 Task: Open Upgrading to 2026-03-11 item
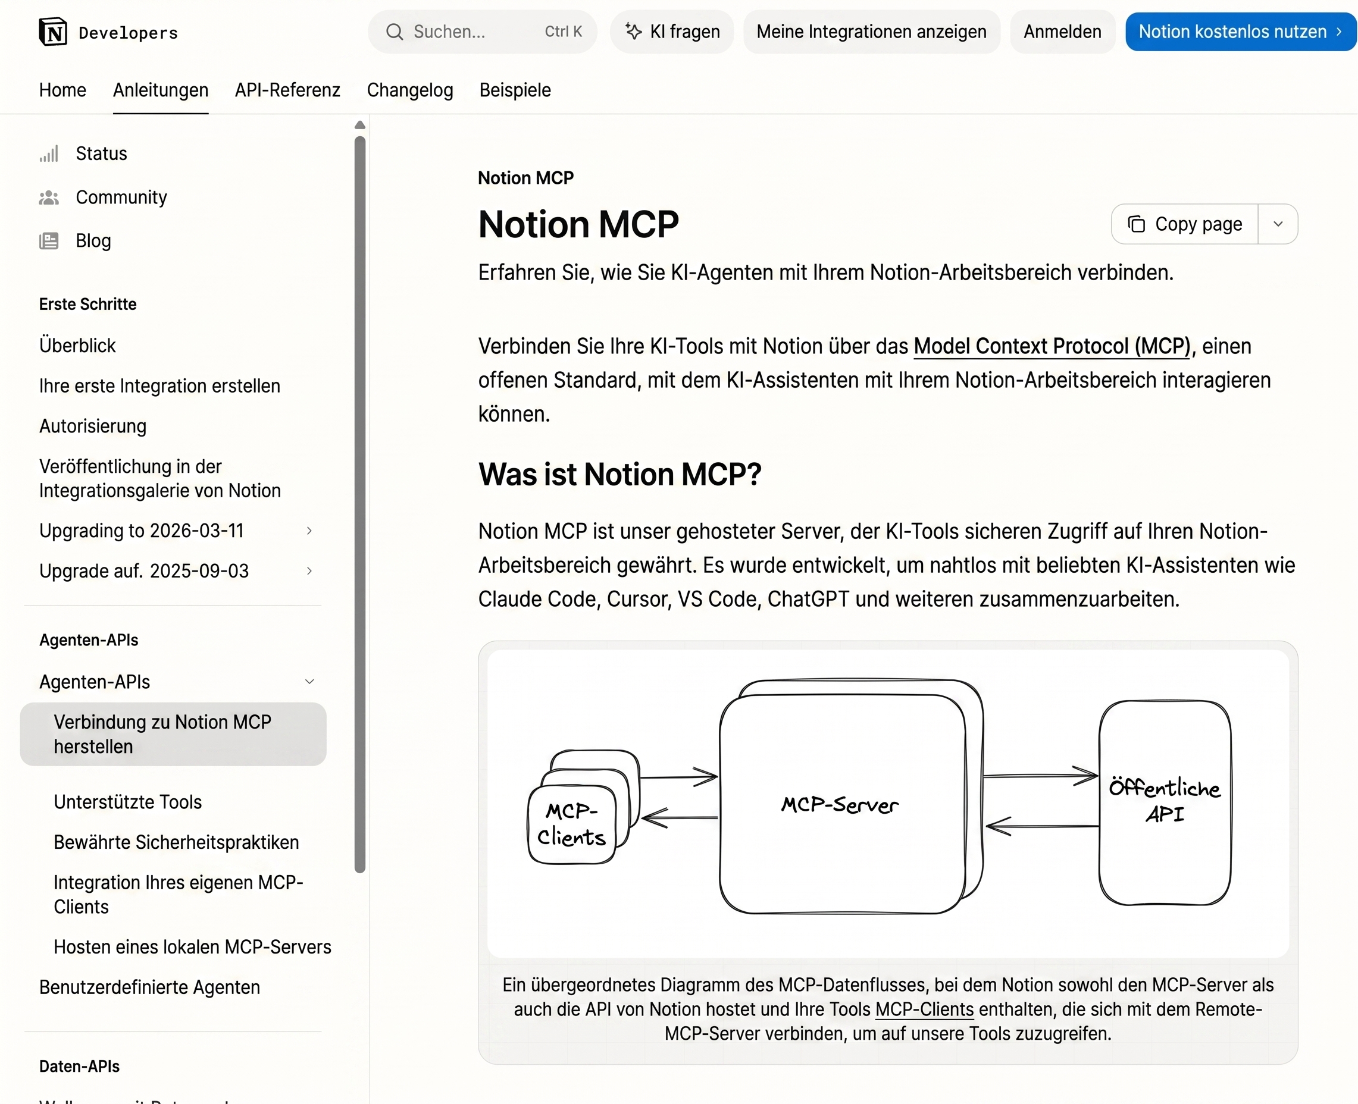(x=141, y=531)
